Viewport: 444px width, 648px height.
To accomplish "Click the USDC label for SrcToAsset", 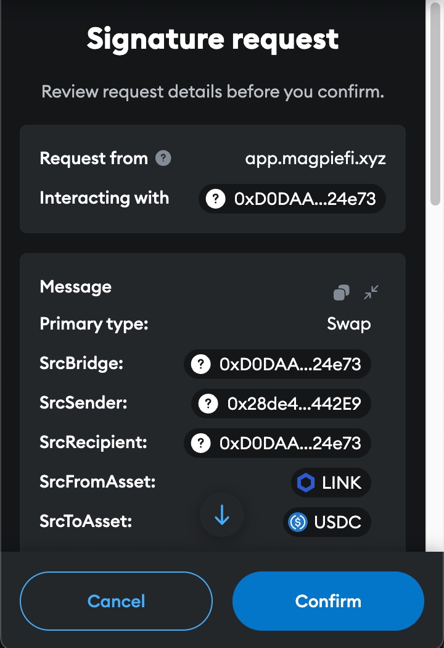I will [x=337, y=523].
